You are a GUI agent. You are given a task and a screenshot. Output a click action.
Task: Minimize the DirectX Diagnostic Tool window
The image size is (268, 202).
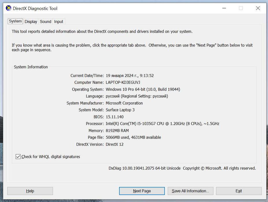coord(224,8)
